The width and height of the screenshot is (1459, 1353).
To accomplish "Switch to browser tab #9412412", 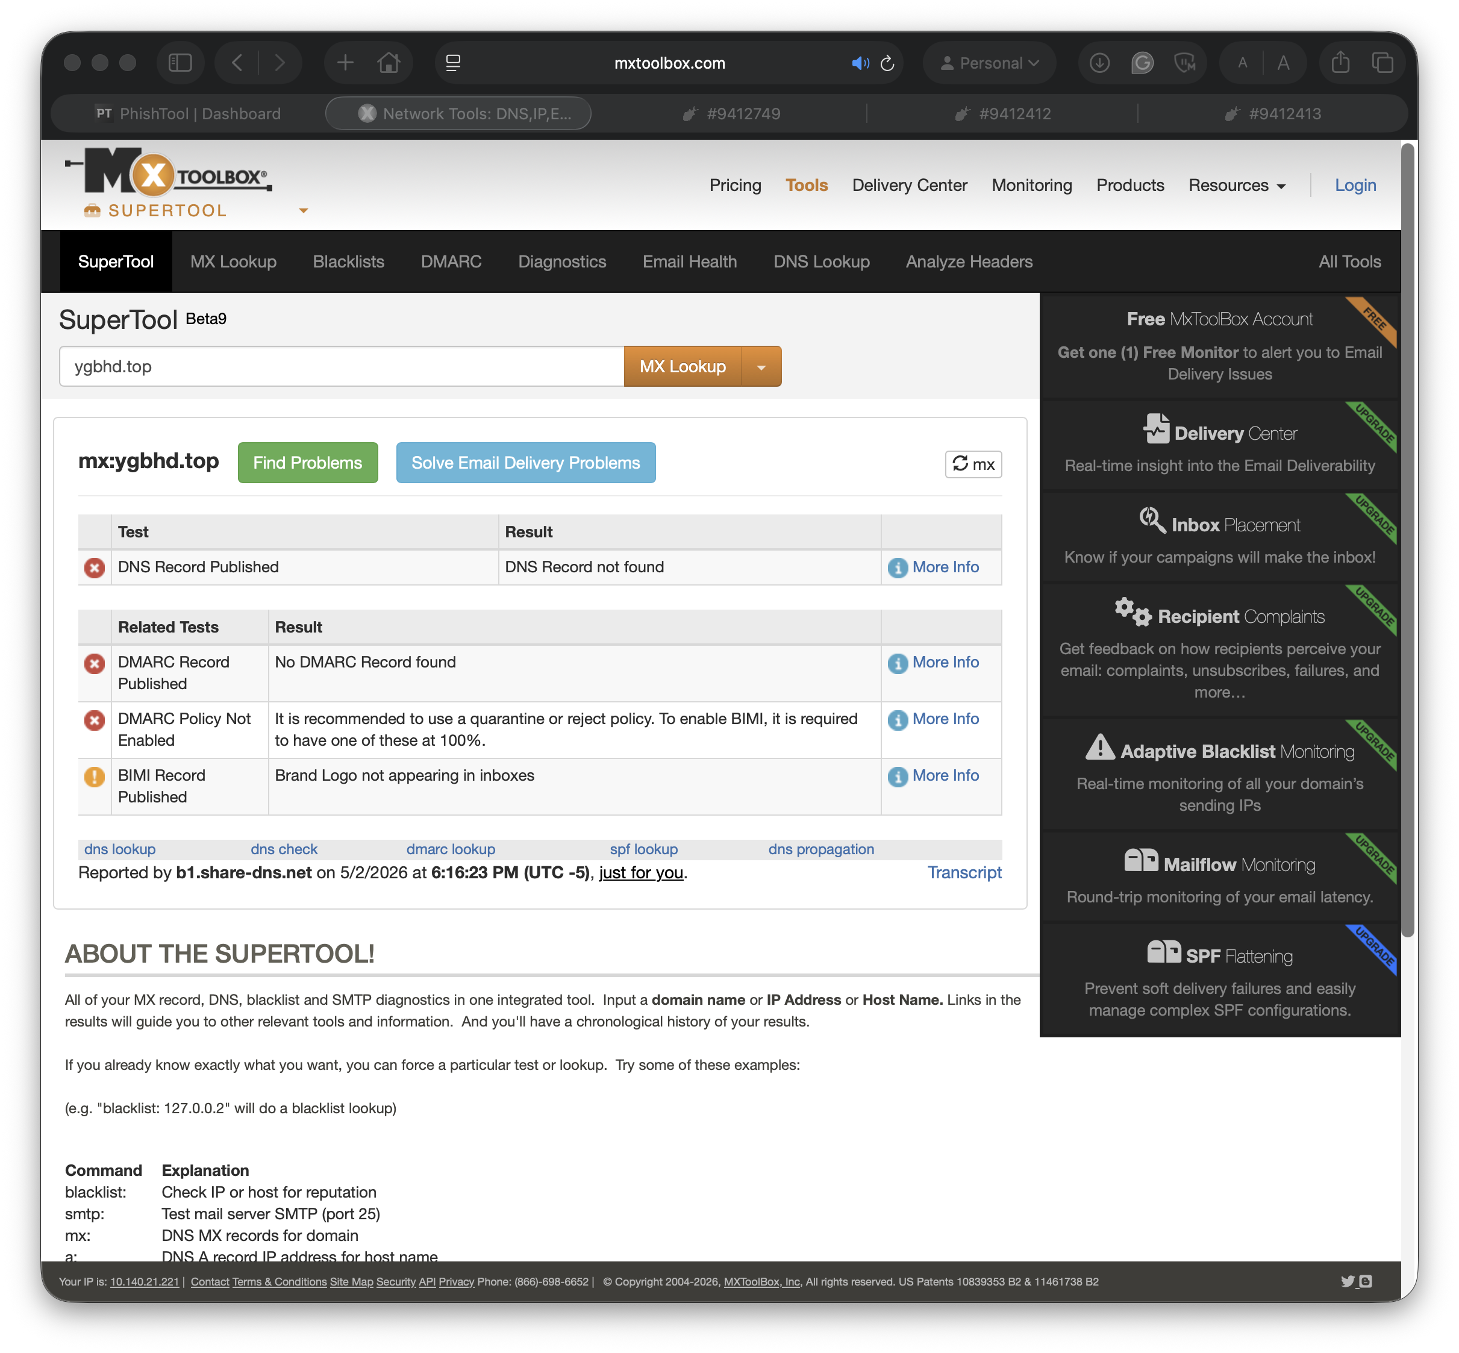I will (1002, 113).
